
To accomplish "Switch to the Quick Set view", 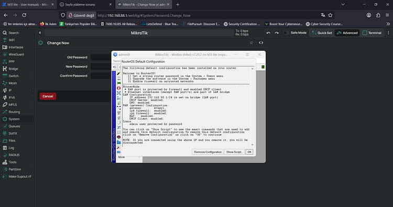I will pyautogui.click(x=322, y=33).
